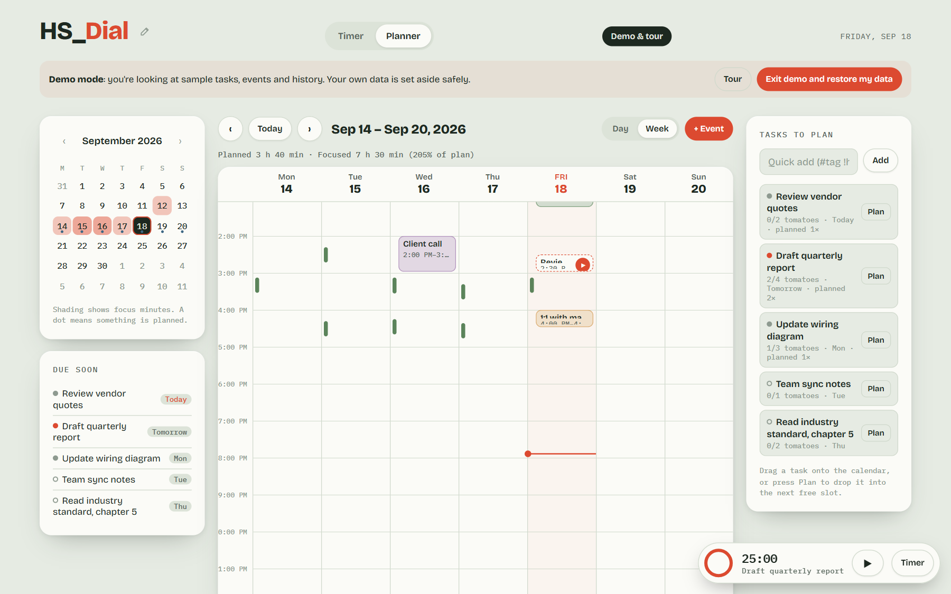Click the September 2026 month title
The height and width of the screenshot is (594, 951).
click(122, 141)
